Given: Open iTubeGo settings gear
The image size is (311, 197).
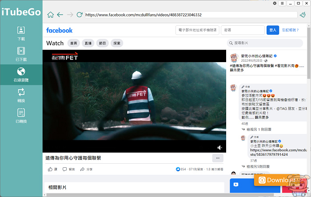Looking at the screenshot, I should pos(275,4).
